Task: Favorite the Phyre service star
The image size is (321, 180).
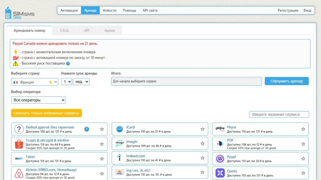Action: click(303, 129)
